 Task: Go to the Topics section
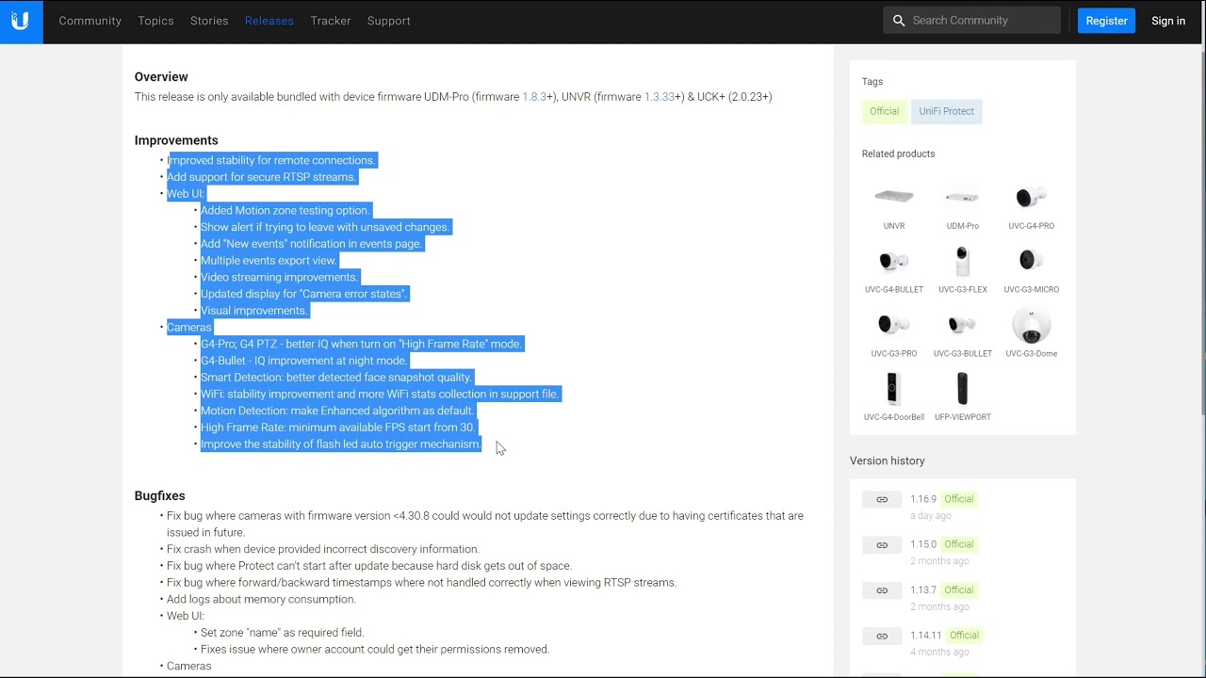click(x=155, y=21)
